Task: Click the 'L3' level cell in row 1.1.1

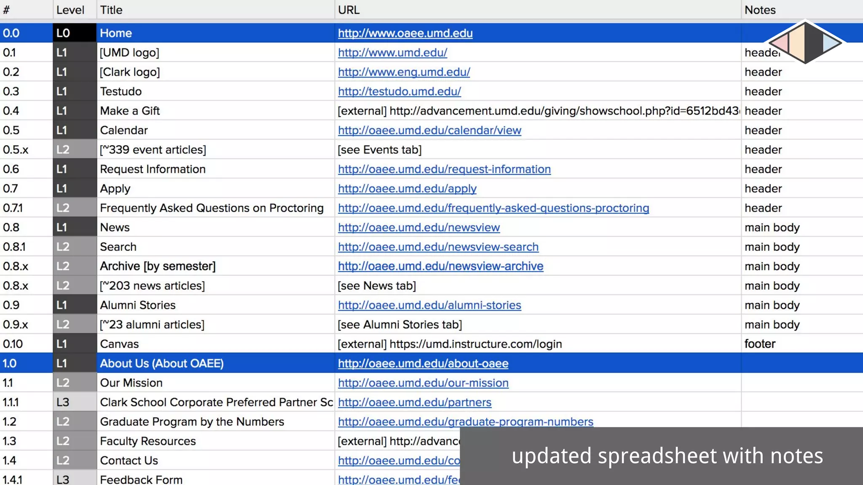Action: pos(75,402)
